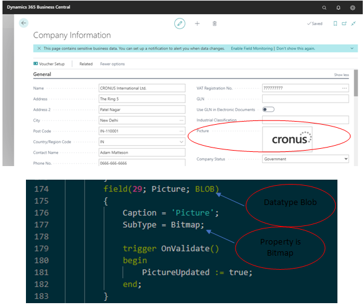Delete record using trash icon
Screen dimensions: 364x305
tap(214, 23)
